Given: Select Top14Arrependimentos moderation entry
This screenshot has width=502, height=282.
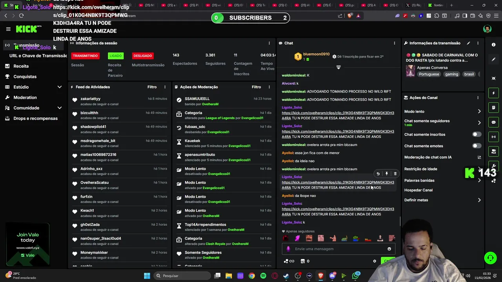Looking at the screenshot, I should [224, 227].
